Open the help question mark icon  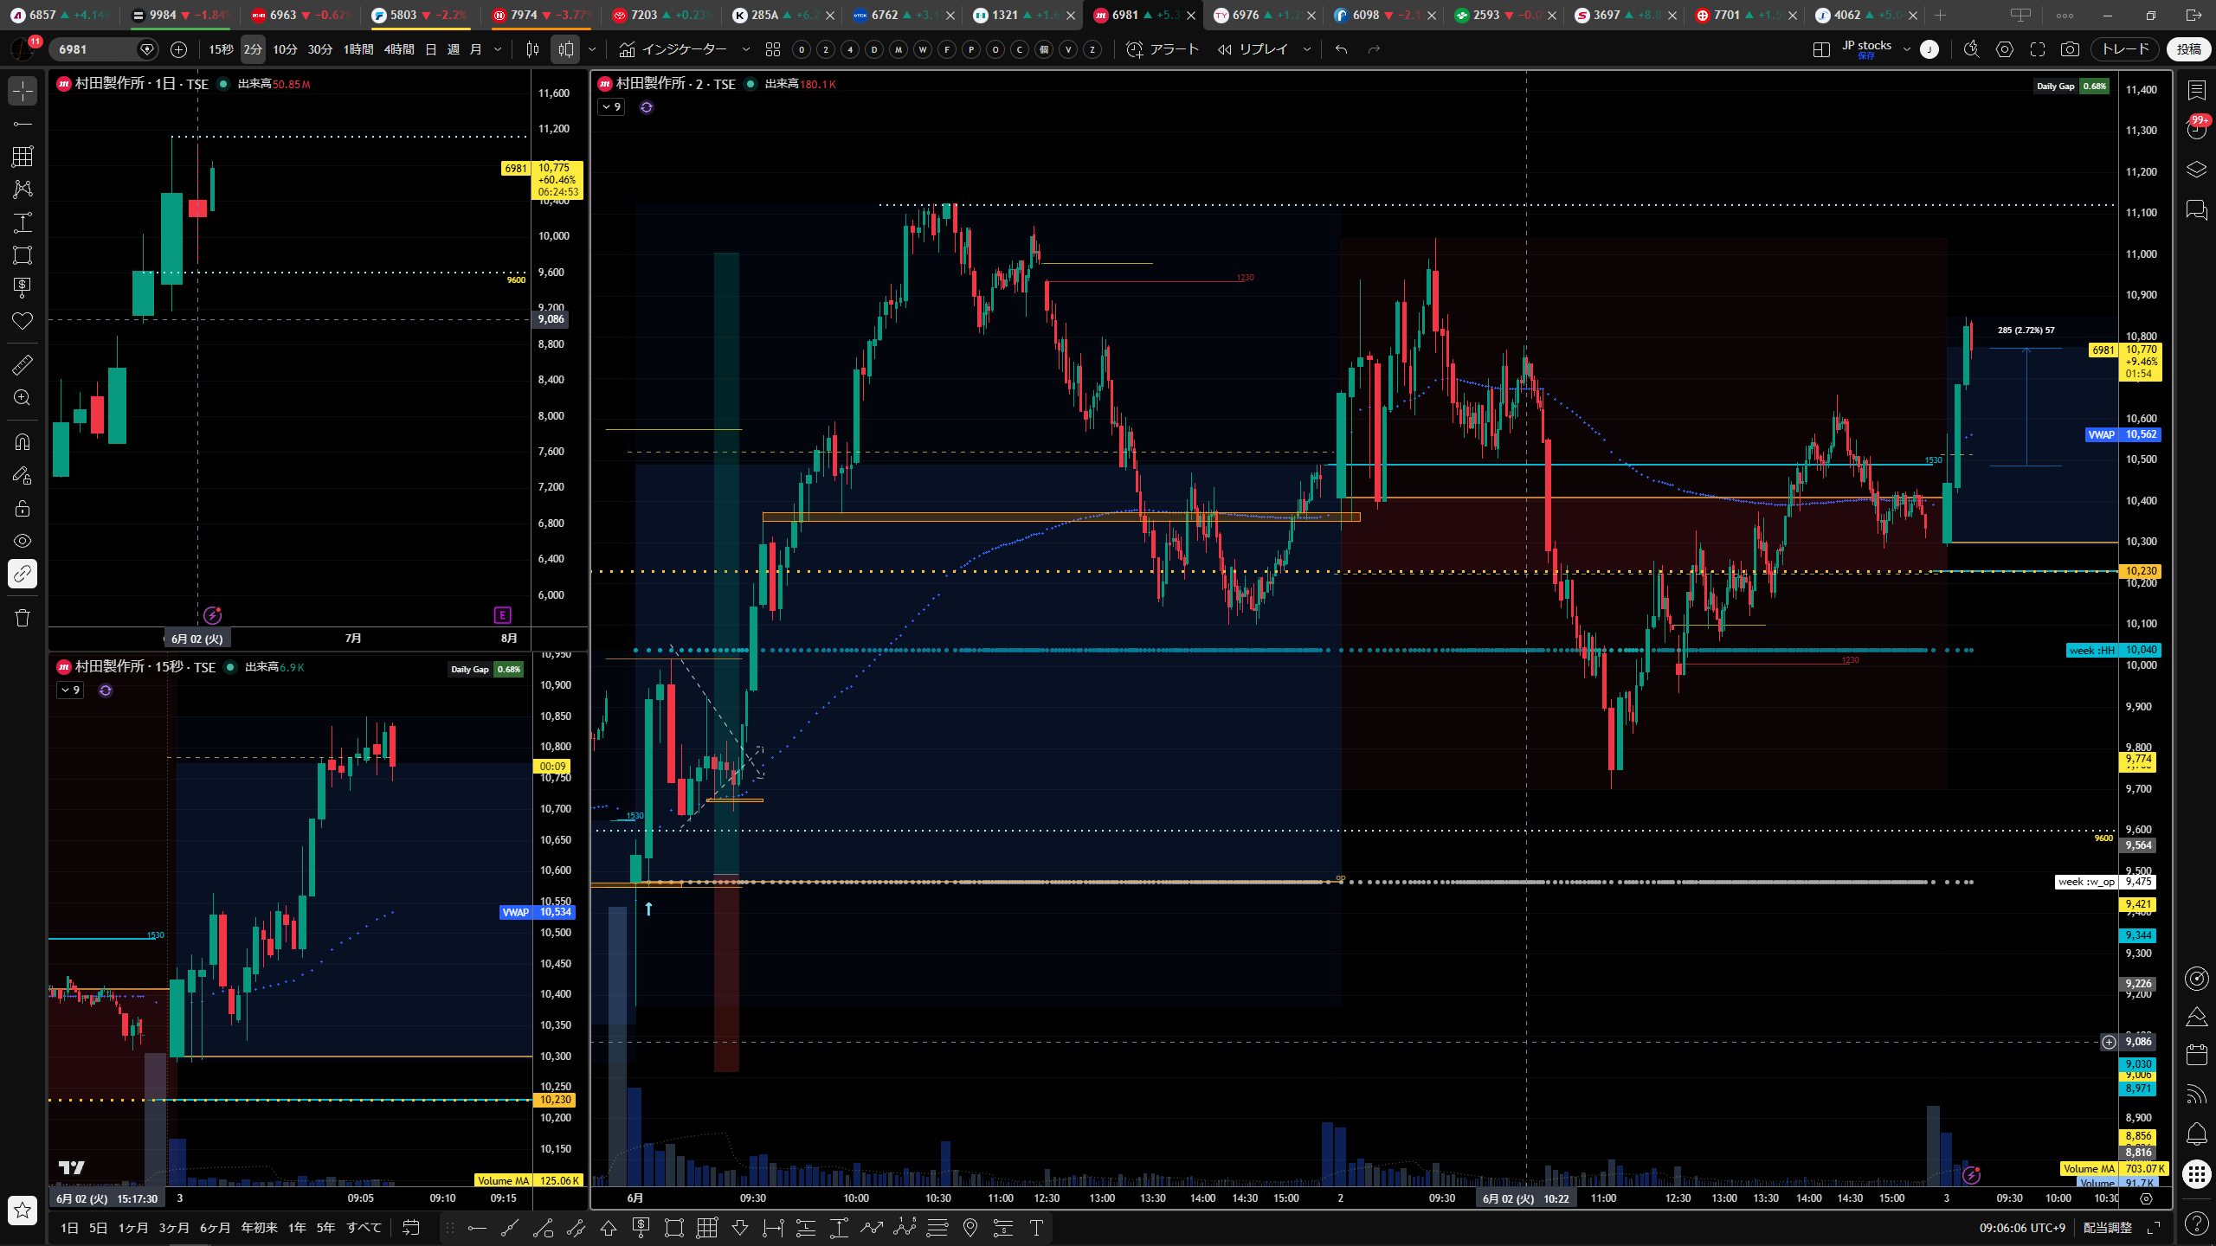pos(2196,1223)
